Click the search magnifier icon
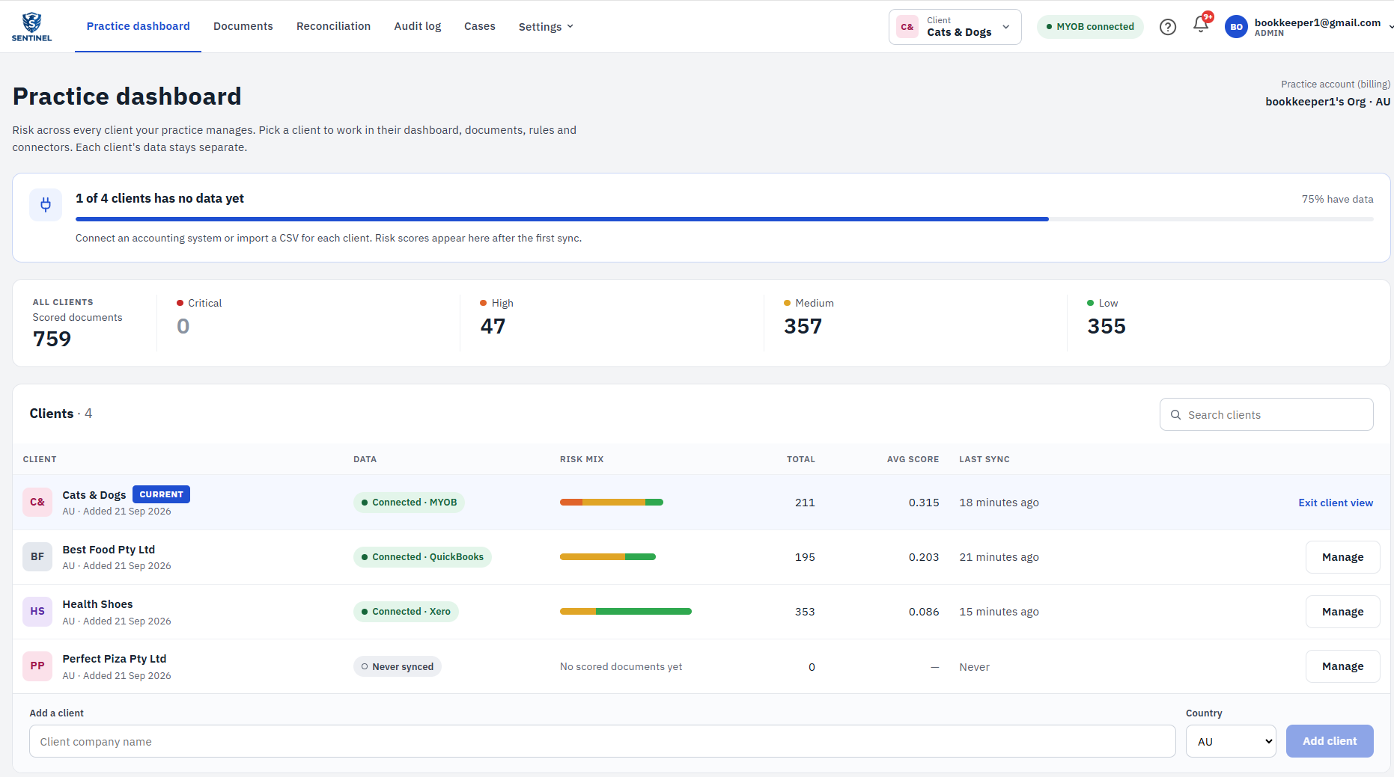Image resolution: width=1394 pixels, height=777 pixels. (x=1175, y=415)
